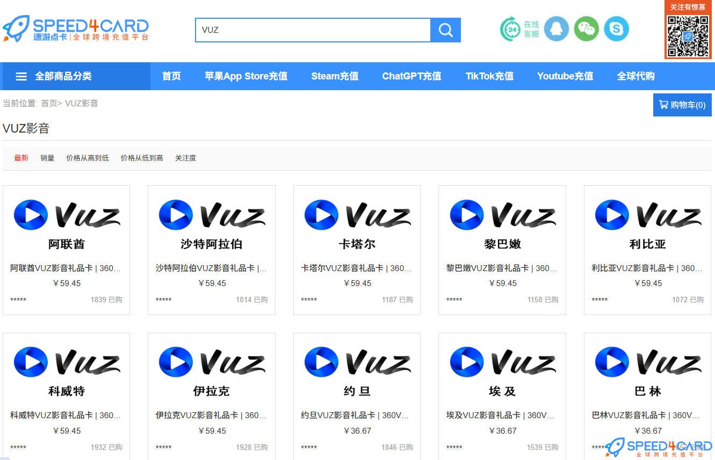
Task: Open 全球代购 menu item
Action: (635, 76)
